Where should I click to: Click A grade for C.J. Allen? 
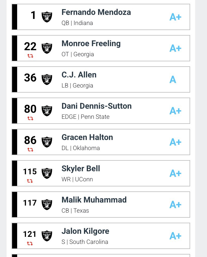pyautogui.click(x=173, y=80)
